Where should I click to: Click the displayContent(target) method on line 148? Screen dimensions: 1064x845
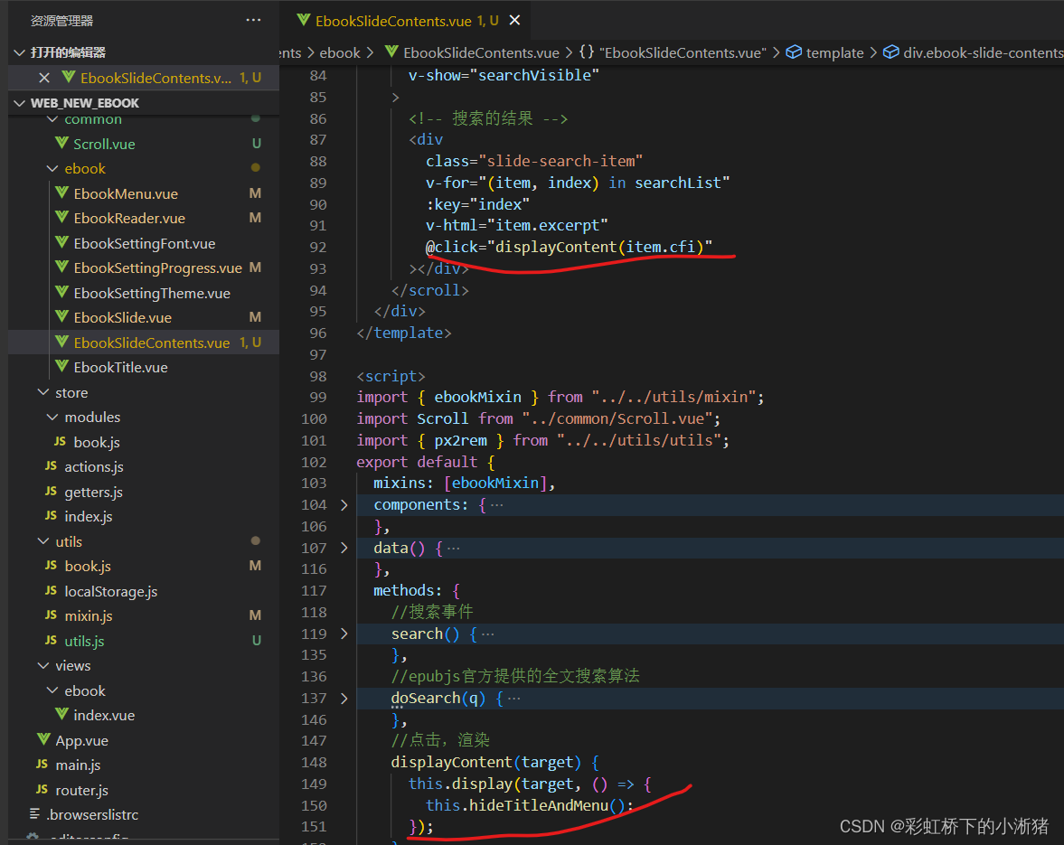[485, 762]
